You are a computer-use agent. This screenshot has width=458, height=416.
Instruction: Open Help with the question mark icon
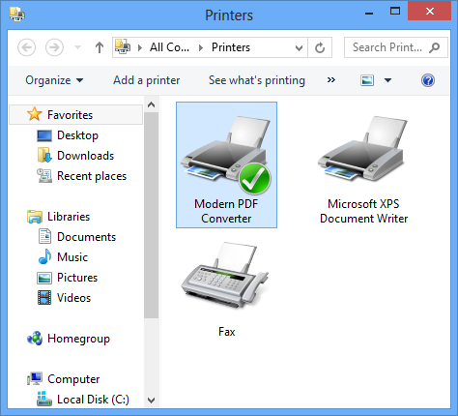click(x=428, y=80)
